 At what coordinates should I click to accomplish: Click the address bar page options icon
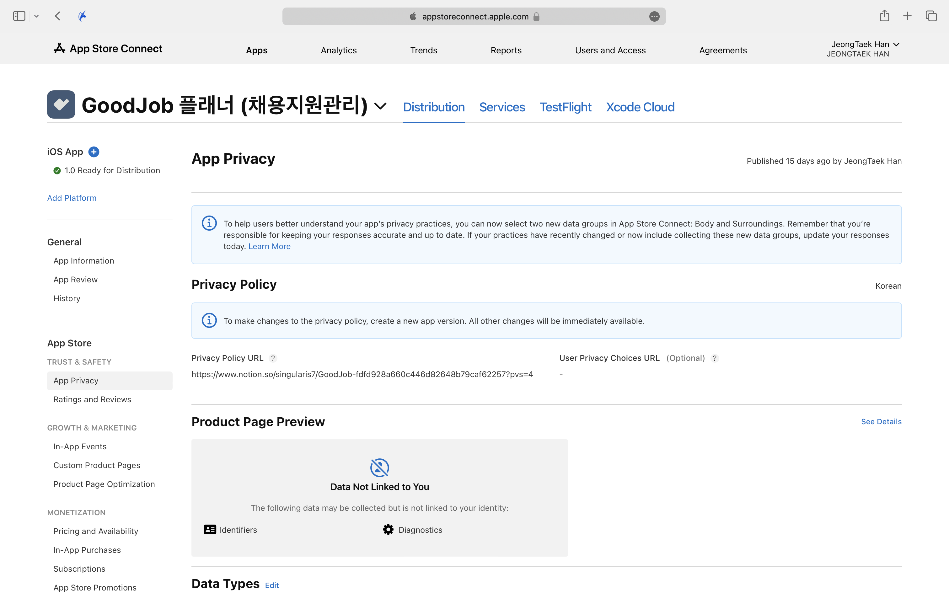coord(654,16)
